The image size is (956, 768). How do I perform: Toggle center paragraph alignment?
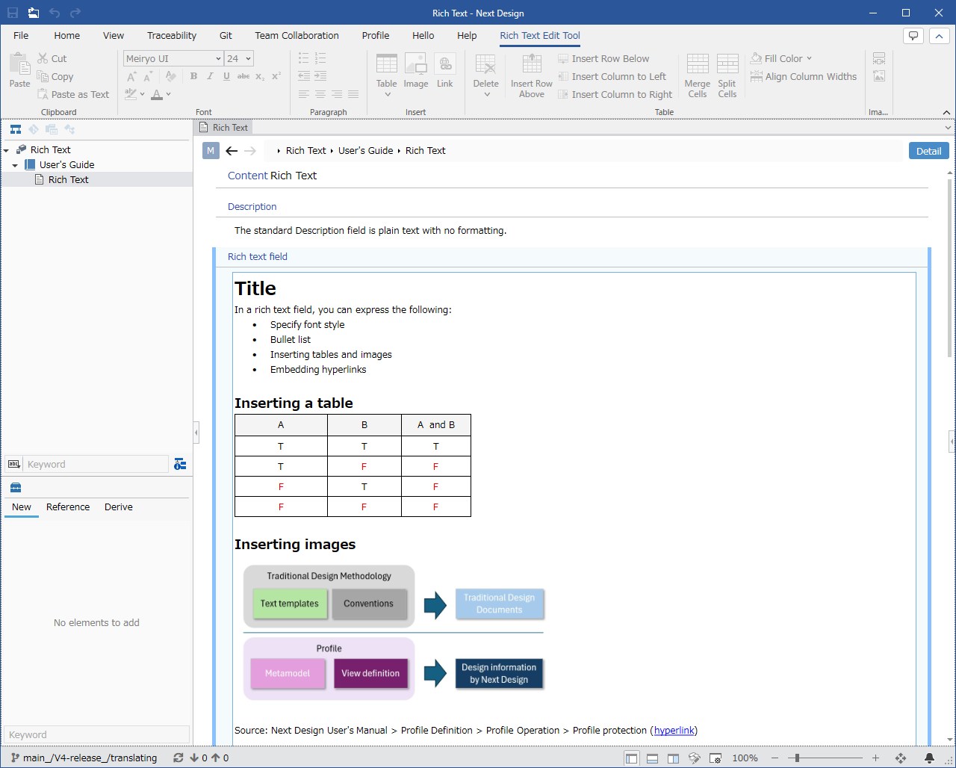point(320,94)
